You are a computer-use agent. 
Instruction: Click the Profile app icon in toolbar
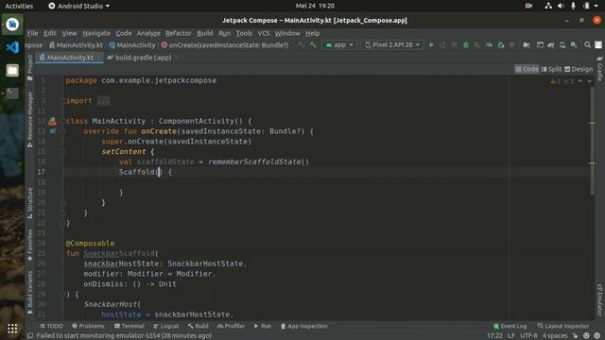click(x=489, y=45)
